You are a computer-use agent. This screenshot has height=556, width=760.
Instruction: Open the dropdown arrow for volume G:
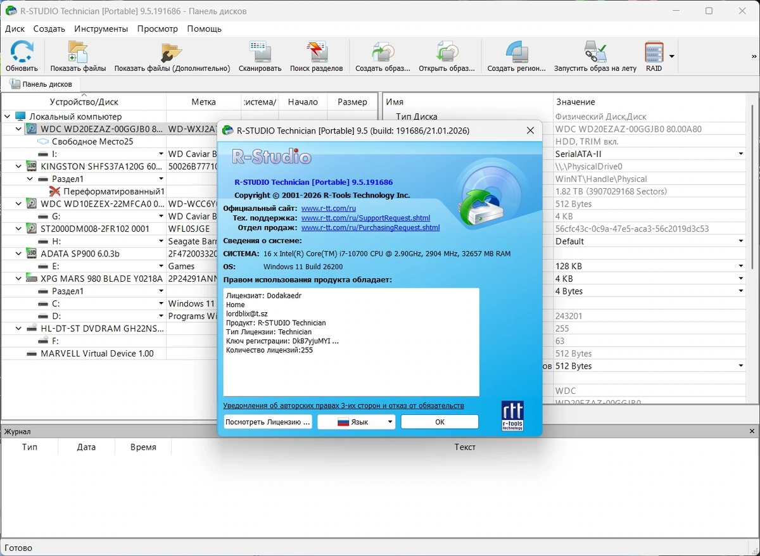[x=161, y=217]
